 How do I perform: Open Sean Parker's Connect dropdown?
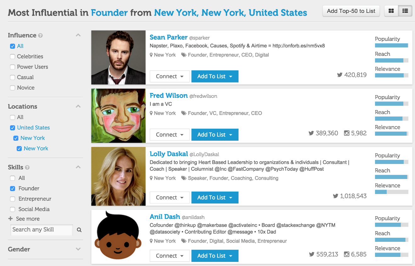coord(170,76)
